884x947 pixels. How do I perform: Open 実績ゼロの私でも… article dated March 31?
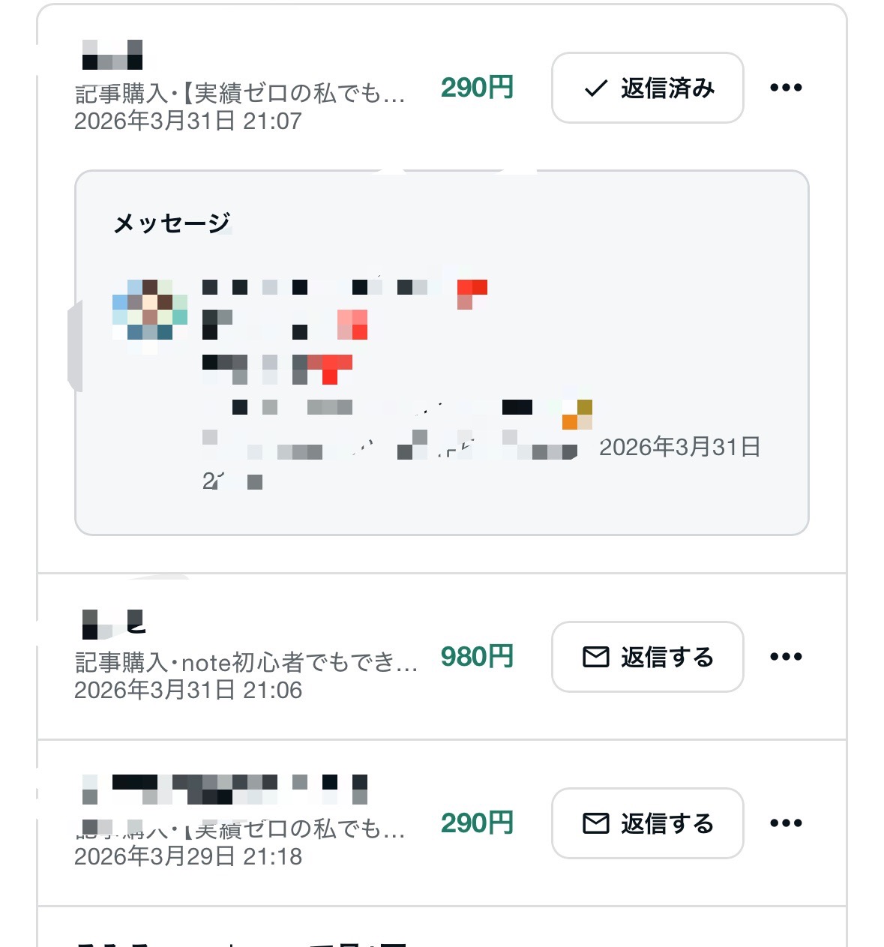point(240,93)
